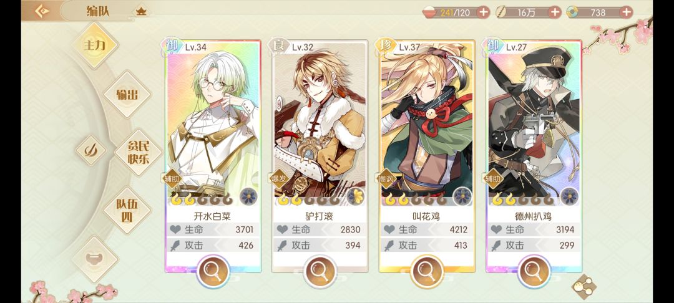Tap the flower badge on 驴打滚 card
674x303 pixels.
click(356, 196)
